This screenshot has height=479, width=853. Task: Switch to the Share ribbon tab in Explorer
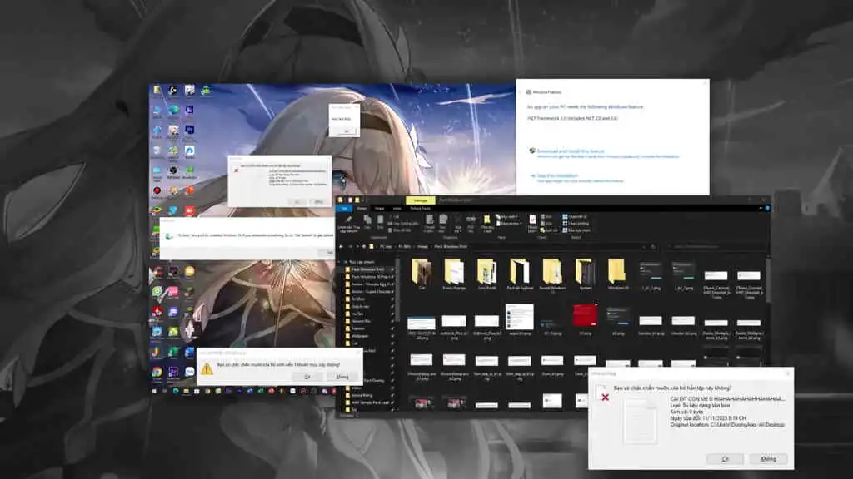pyautogui.click(x=379, y=208)
